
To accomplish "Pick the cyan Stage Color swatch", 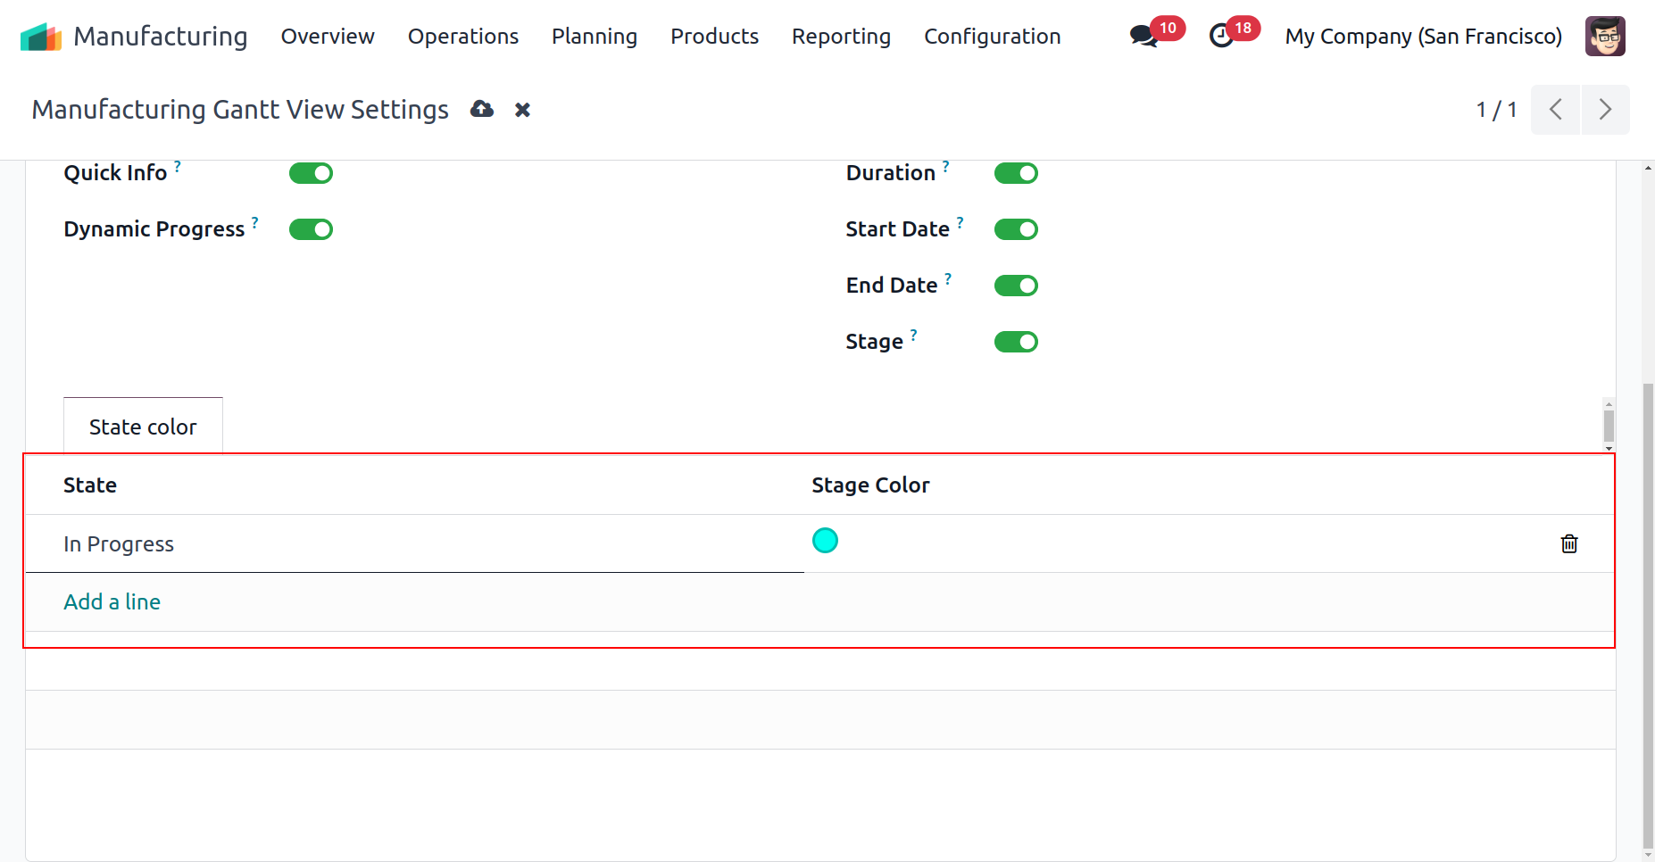I will click(825, 541).
